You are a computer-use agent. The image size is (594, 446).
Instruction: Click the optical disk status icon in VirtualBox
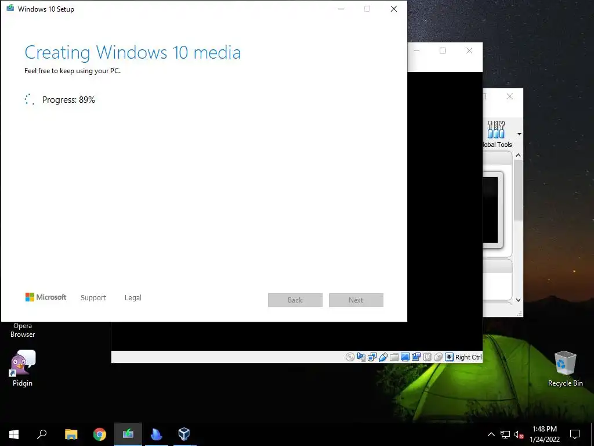pos(350,357)
